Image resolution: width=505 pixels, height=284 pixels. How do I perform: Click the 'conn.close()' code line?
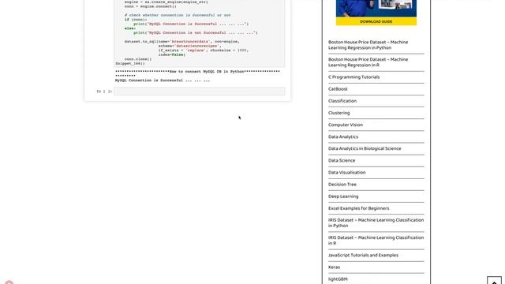coord(138,59)
